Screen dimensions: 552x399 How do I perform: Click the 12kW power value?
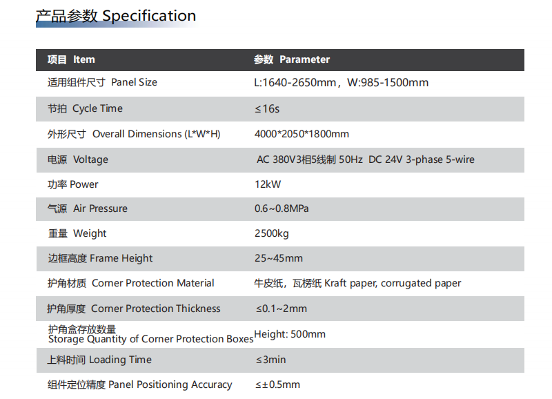[x=268, y=184]
